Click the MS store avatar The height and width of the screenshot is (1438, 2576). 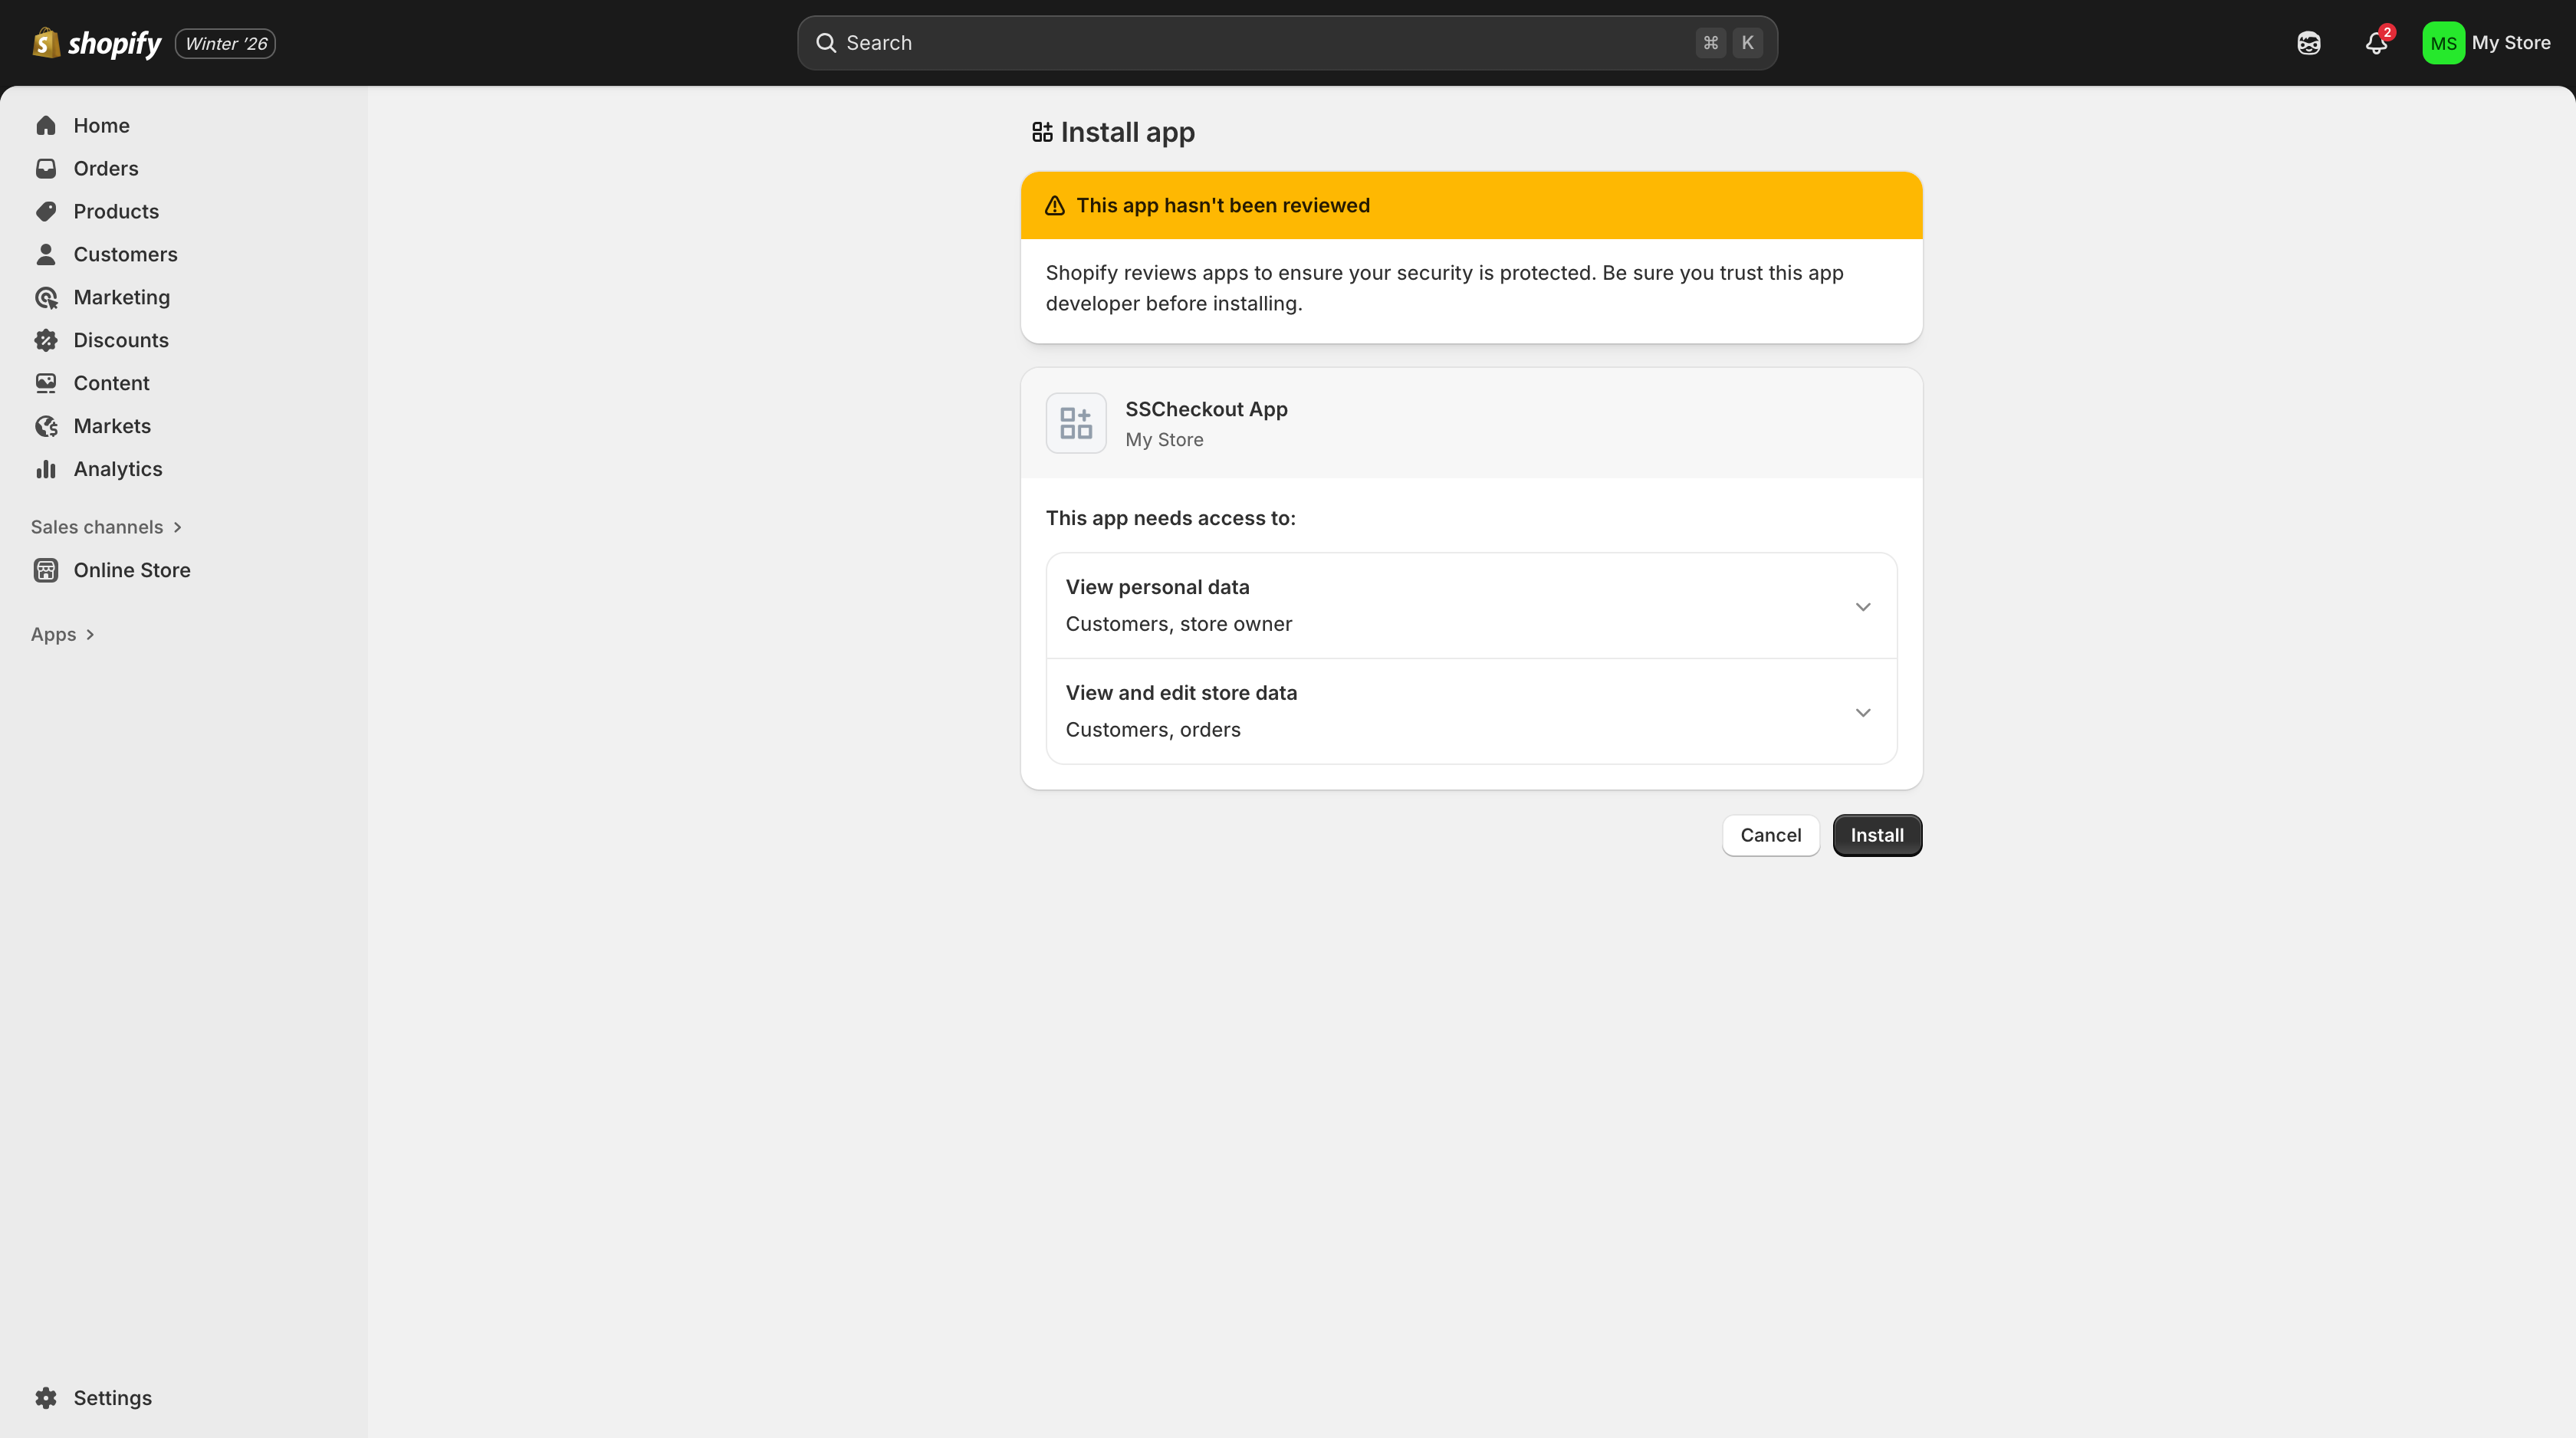click(2442, 43)
